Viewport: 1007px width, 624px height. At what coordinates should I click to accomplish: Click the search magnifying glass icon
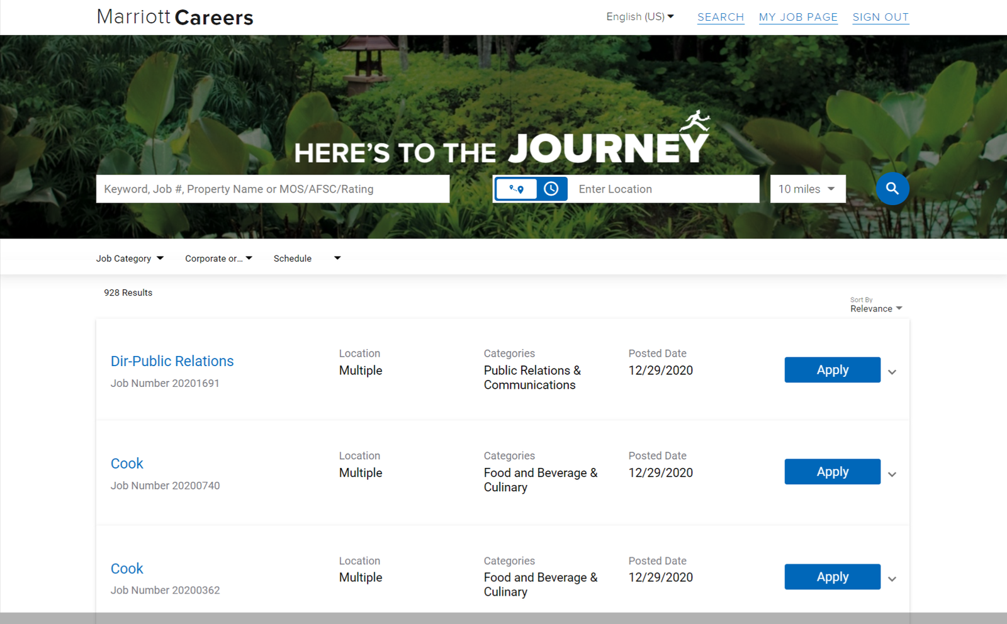892,189
